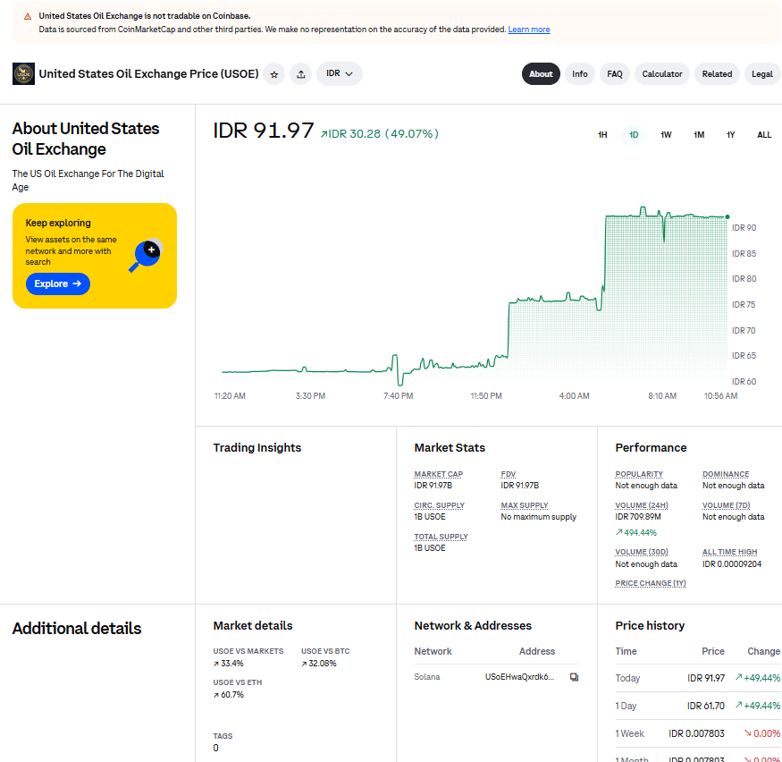Click the FDV label
Image resolution: width=782 pixels, height=762 pixels.
509,474
